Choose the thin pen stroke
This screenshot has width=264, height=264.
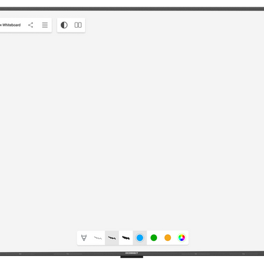coord(98,238)
